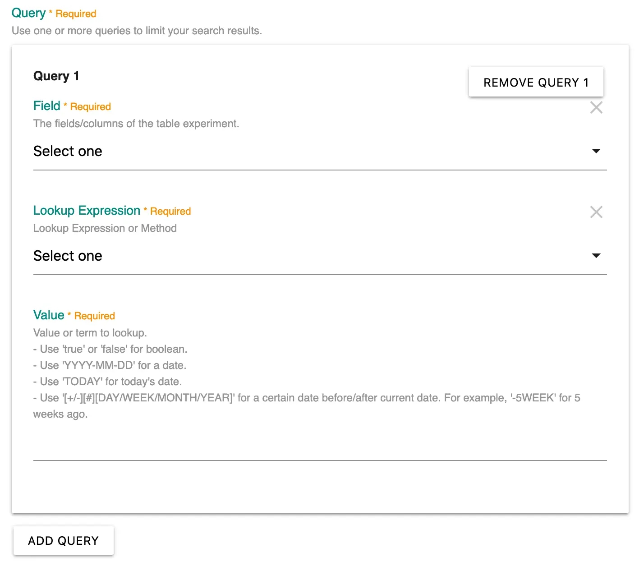The height and width of the screenshot is (571, 644).
Task: Click 'Lookup Expression or Method' helper text
Action: click(x=105, y=228)
